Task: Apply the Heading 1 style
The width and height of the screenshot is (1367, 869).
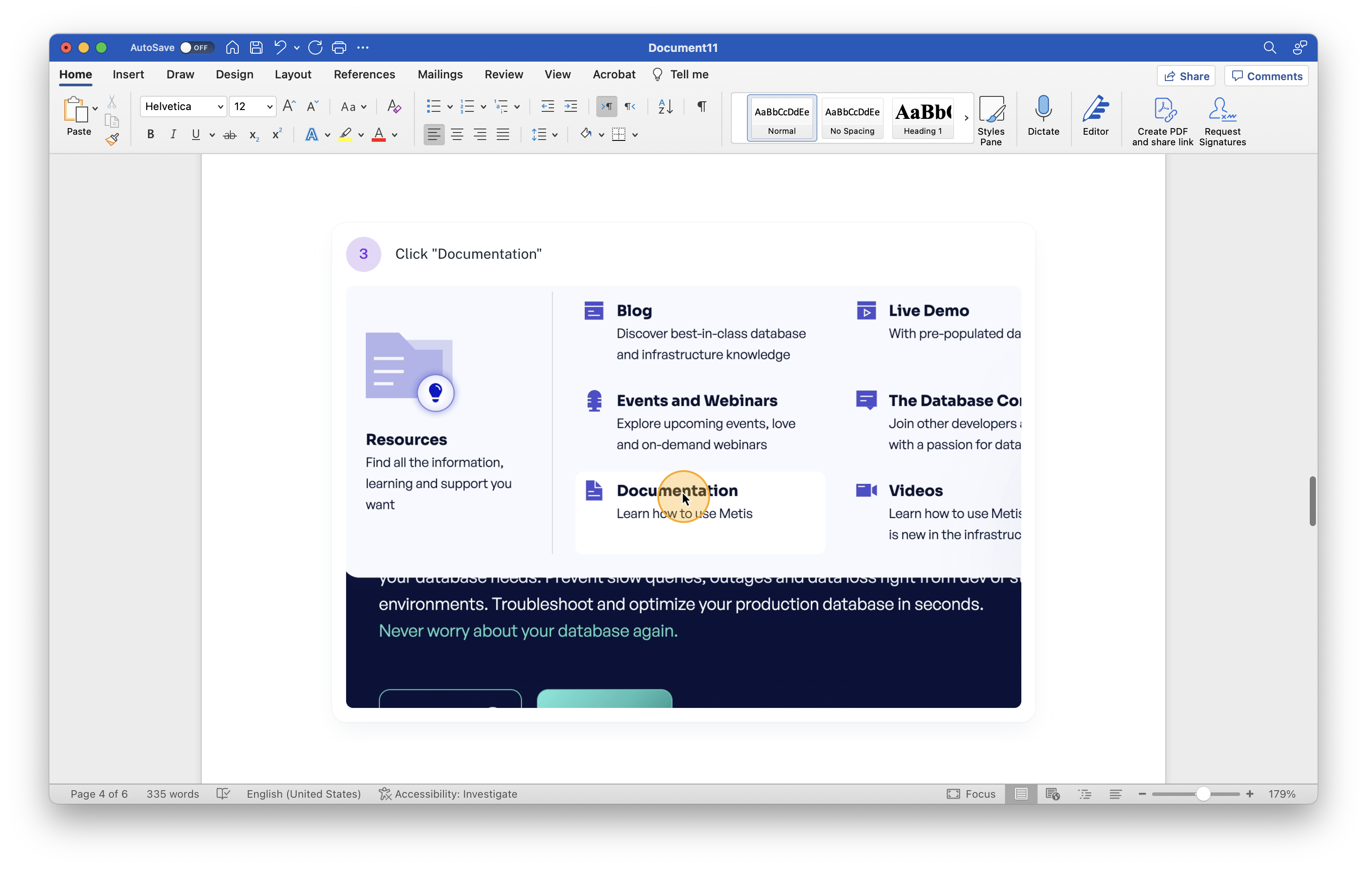Action: 923,118
